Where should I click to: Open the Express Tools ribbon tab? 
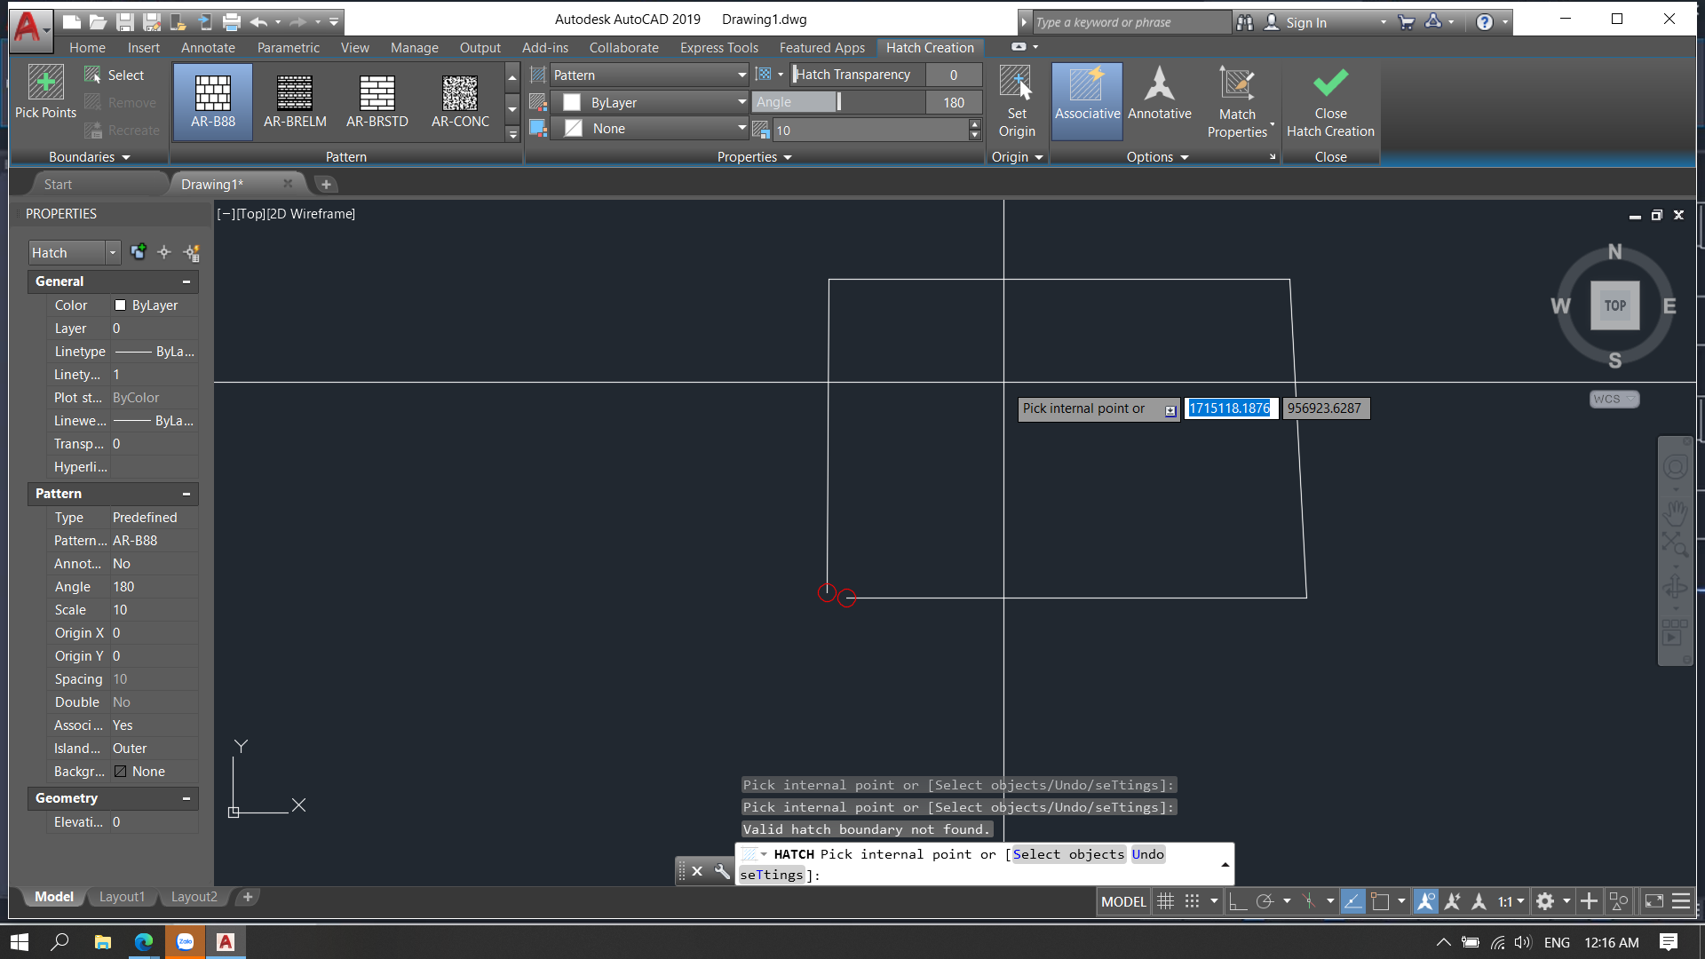(718, 48)
